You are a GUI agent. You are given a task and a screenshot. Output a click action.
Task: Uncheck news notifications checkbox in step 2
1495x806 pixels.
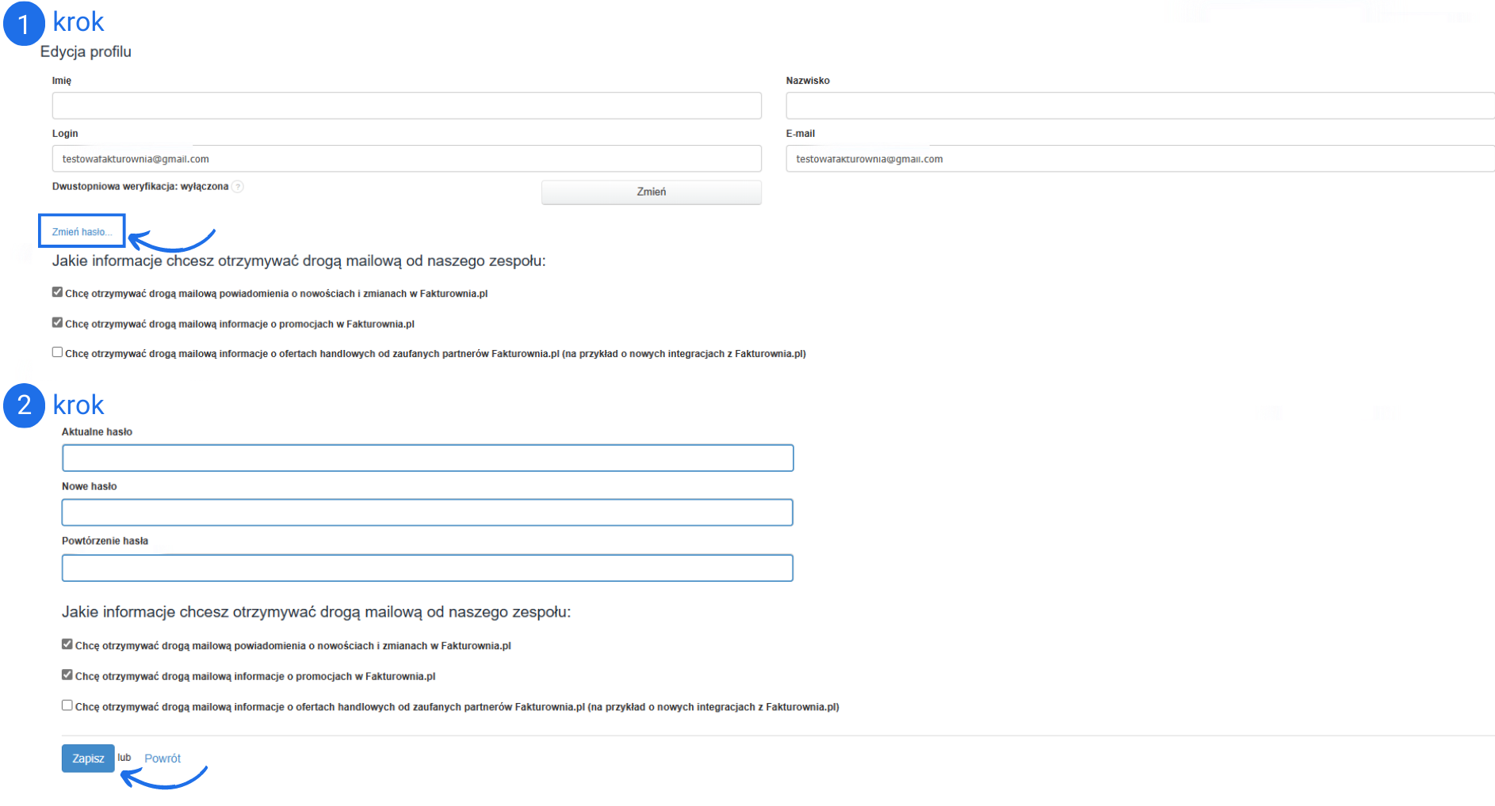coord(67,644)
